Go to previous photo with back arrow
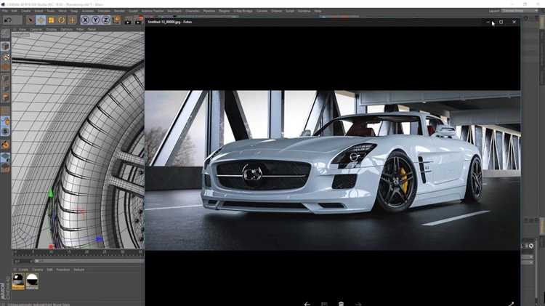Viewport: 545px width, 306px height. [x=307, y=304]
